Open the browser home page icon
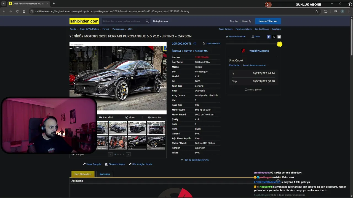The image size is (353, 198). coord(24,11)
